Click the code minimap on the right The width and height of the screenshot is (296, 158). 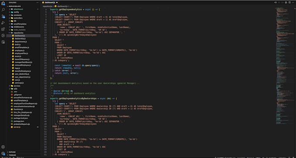(285, 66)
